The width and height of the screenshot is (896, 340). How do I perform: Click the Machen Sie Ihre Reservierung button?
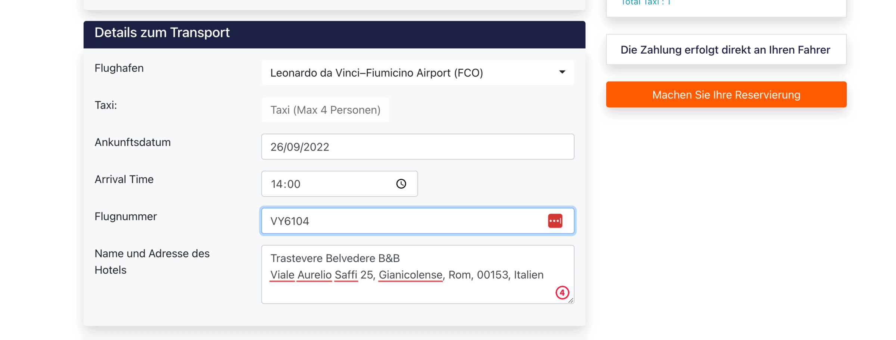point(726,95)
